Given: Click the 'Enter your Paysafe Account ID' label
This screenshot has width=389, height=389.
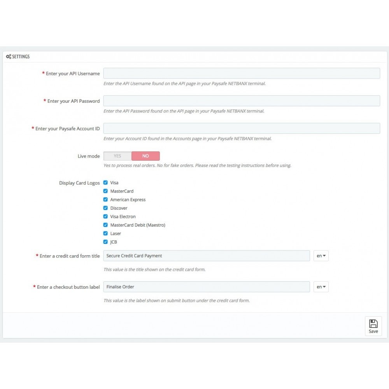Looking at the screenshot, I should 67,129.
